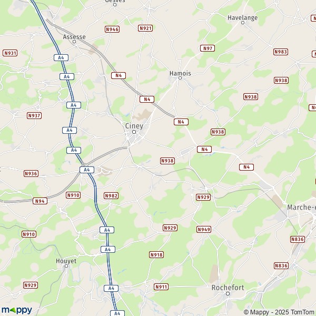The image size is (316, 316).
Task: Select the N918 road badge
Action: 156,255
